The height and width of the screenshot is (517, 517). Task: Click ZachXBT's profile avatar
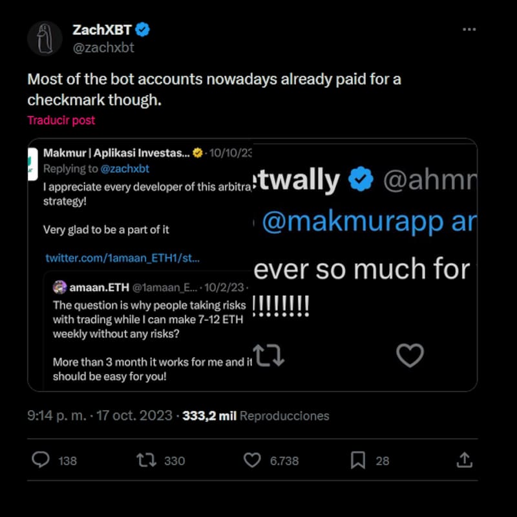point(45,38)
